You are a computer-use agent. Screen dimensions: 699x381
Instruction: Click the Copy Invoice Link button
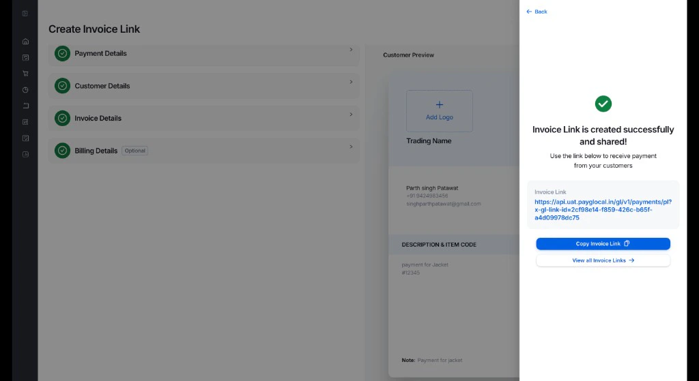click(603, 243)
